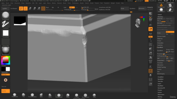This screenshot has width=177, height=99.
Task: Activate the Edit mode icon
Action: (21, 9)
